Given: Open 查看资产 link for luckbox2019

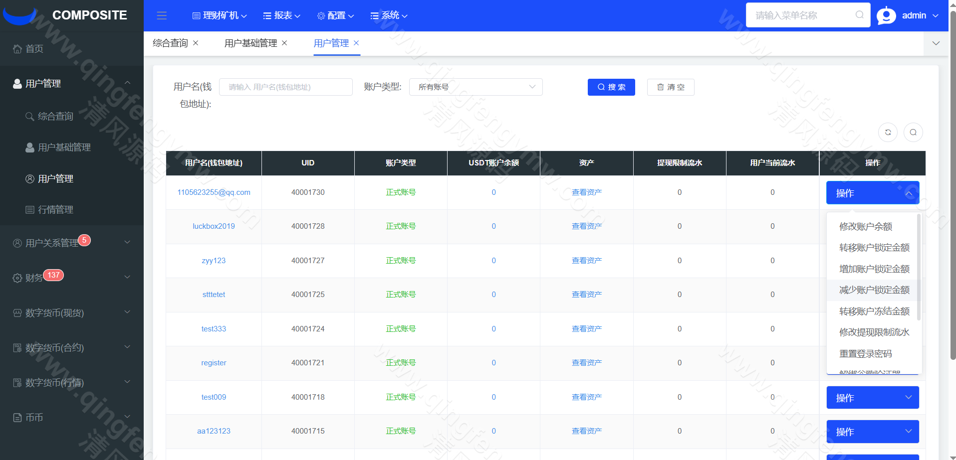Looking at the screenshot, I should pos(586,226).
